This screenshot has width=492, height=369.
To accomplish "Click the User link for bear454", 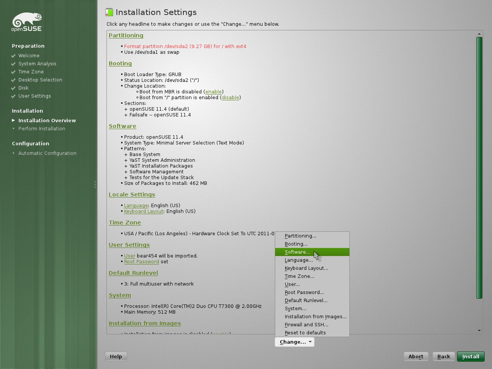I will pyautogui.click(x=130, y=256).
